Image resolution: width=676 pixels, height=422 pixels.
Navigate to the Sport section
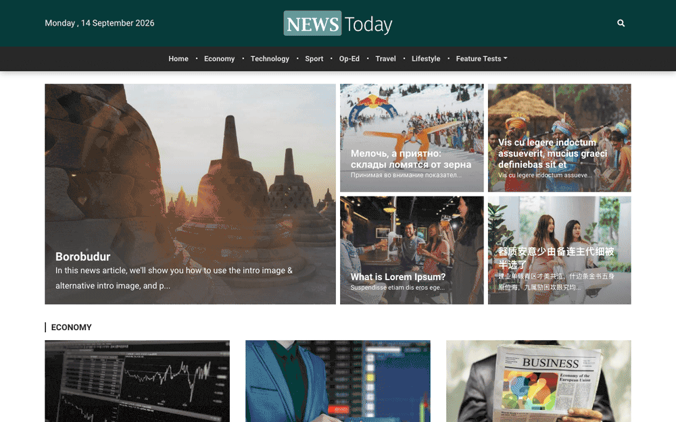(314, 59)
